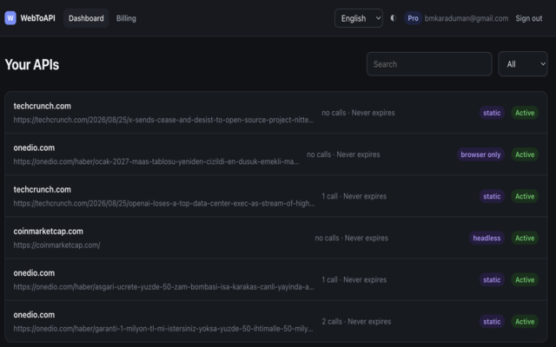Open the Billing tab
Viewport: 556px width, 347px height.
[126, 18]
